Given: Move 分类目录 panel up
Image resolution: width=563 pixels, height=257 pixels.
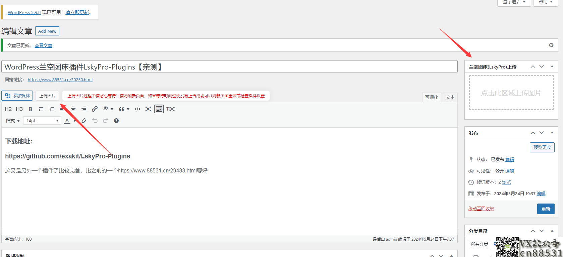Looking at the screenshot, I should point(533,231).
